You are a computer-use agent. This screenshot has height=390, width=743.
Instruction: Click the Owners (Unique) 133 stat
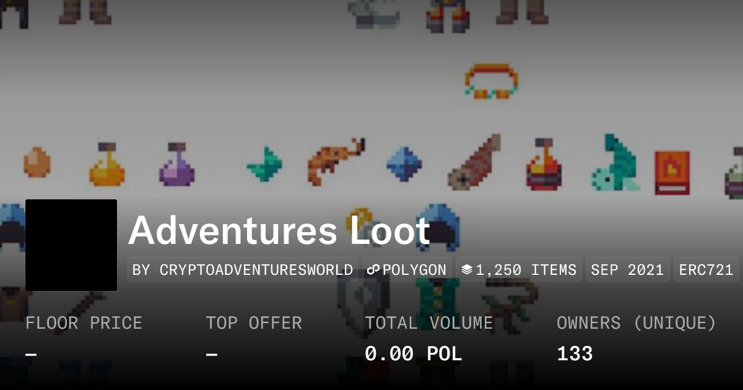[x=636, y=339]
